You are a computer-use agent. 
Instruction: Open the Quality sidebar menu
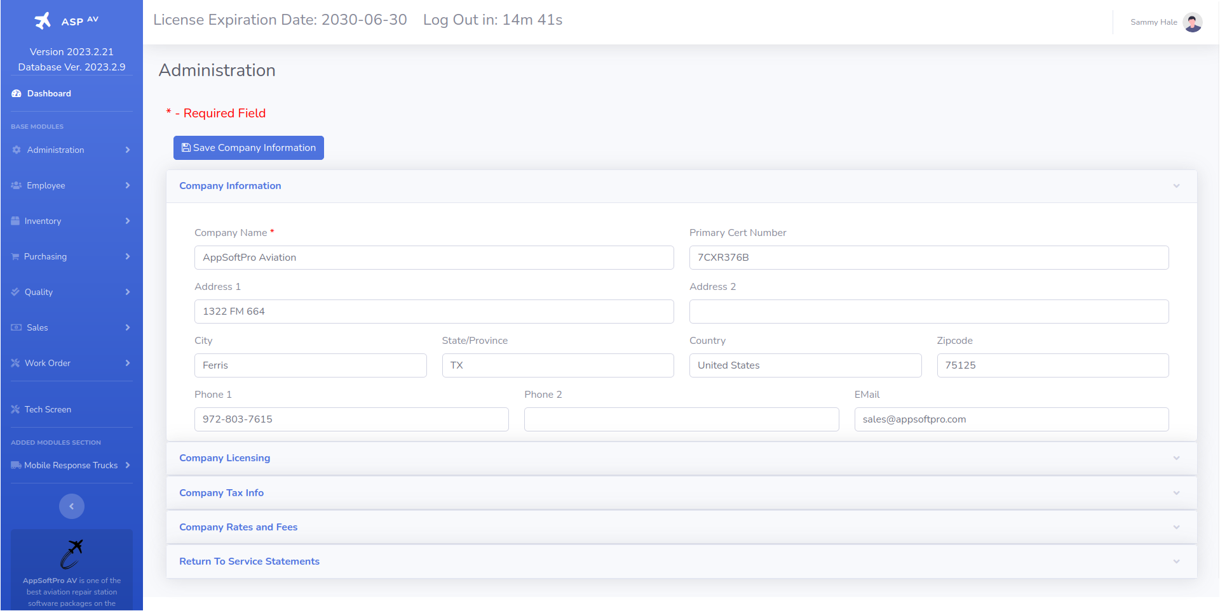point(39,292)
